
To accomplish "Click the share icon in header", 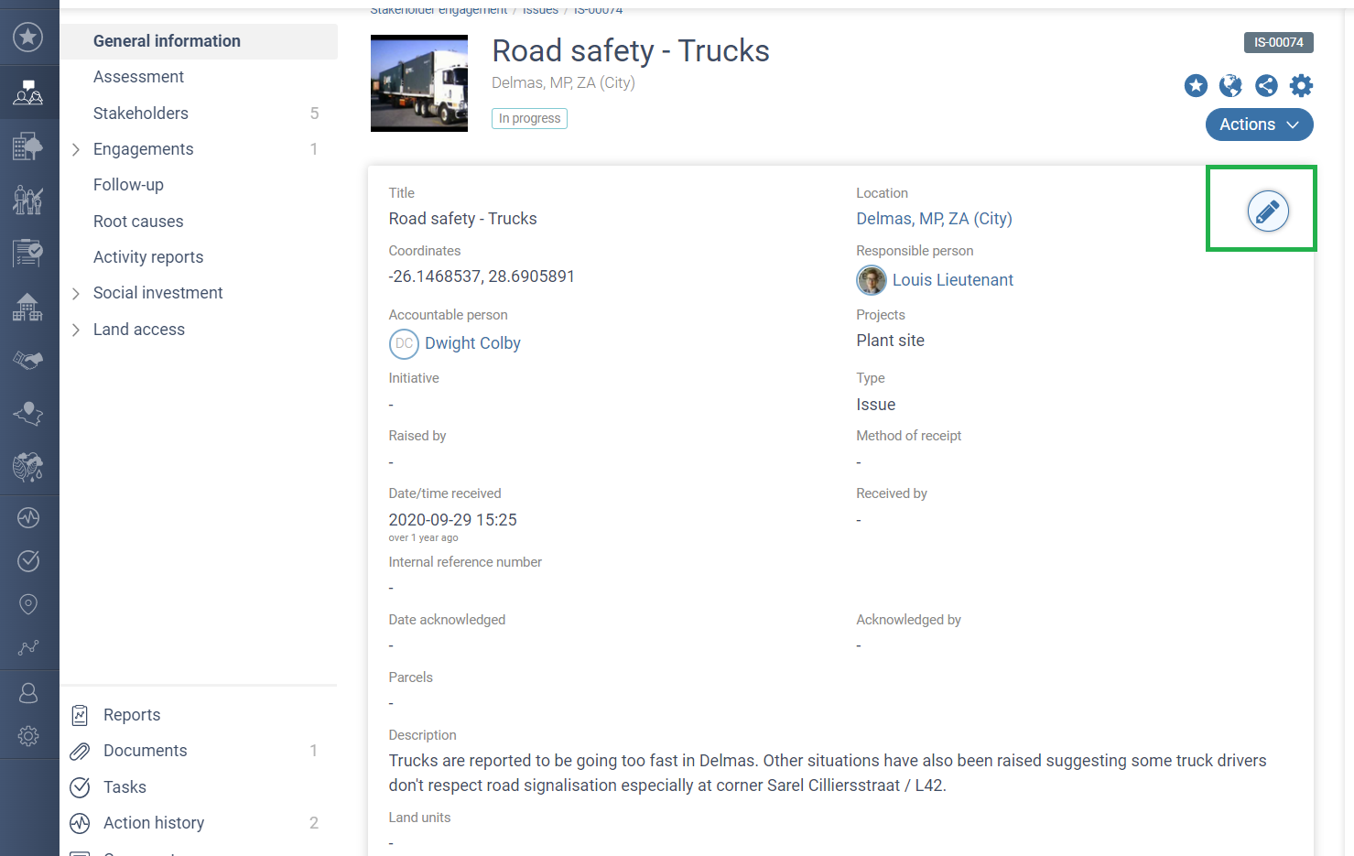I will 1266,86.
